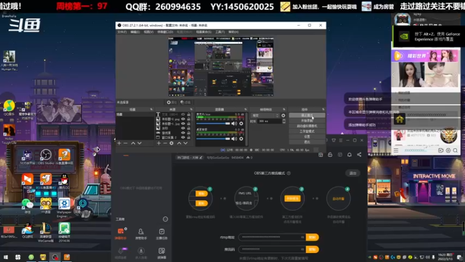Enable Studio Mode in OBS controls
Viewport: 465px width, 262px height.
[307, 132]
